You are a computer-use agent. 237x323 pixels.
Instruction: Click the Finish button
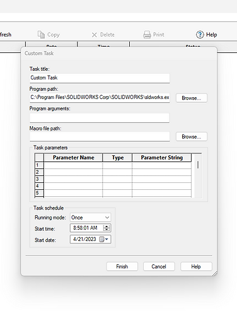(x=122, y=267)
